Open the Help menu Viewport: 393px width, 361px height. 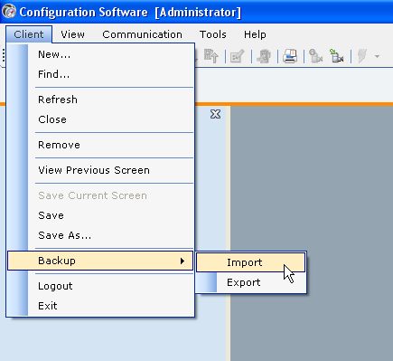click(255, 34)
